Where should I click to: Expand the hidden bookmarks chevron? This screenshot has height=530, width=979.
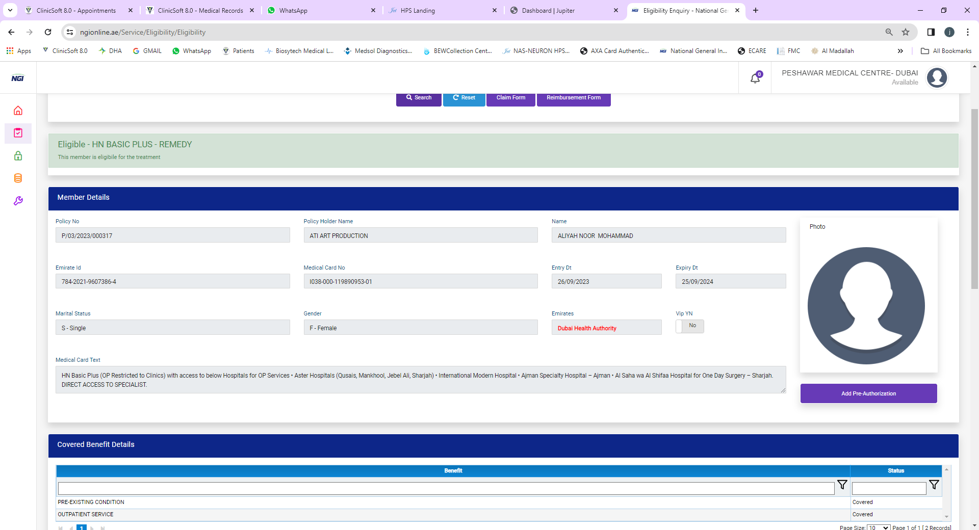tap(900, 51)
